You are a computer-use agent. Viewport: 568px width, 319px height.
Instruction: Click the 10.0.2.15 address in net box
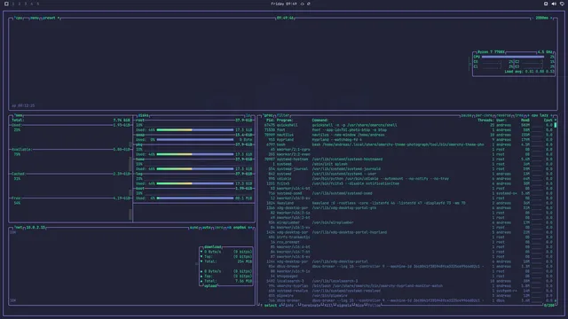[x=35, y=228]
